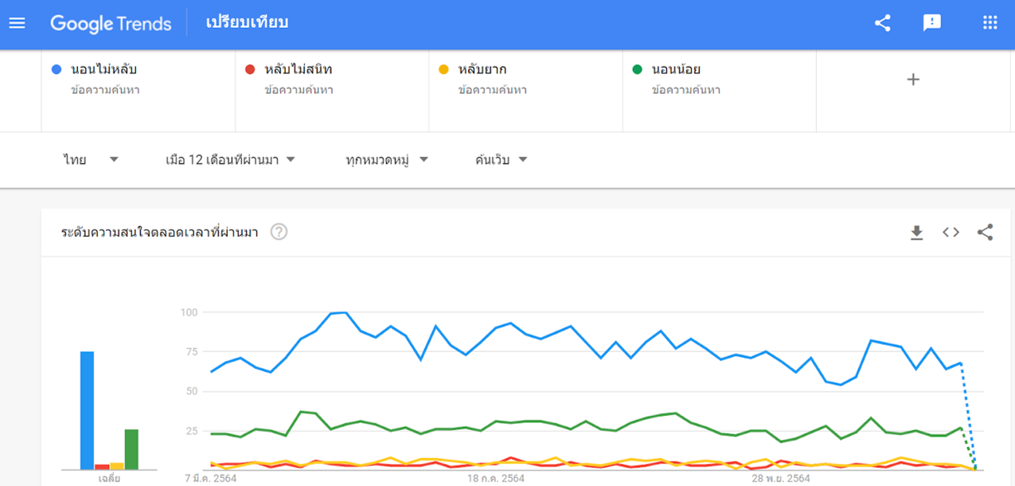Click the share icon in the blue header
The height and width of the screenshot is (486, 1015).
[882, 23]
